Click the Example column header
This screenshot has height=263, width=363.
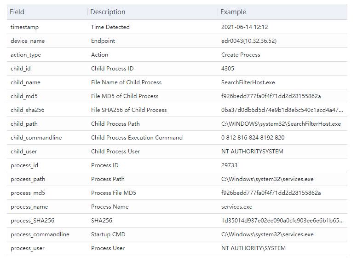(233, 12)
